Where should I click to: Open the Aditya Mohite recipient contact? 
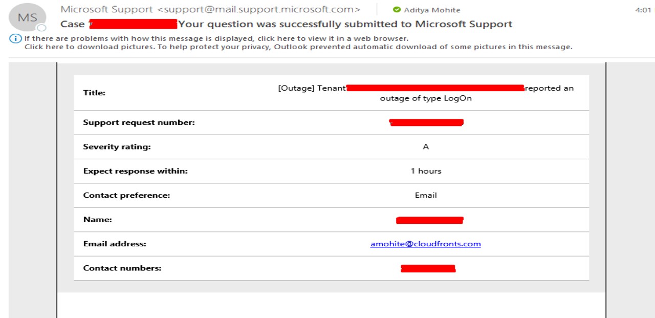click(432, 10)
